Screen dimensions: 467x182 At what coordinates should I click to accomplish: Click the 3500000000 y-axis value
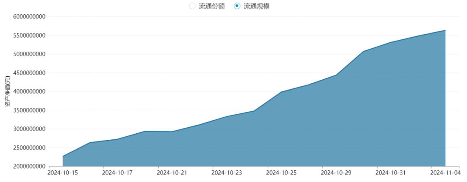pyautogui.click(x=29, y=110)
